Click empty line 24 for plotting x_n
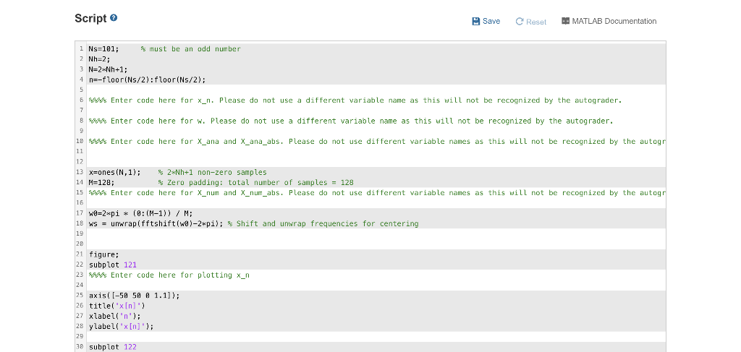Image resolution: width=741 pixels, height=352 pixels. (376, 285)
